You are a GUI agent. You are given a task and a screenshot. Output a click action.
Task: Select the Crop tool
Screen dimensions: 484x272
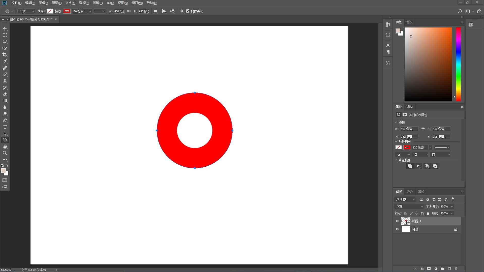coord(5,55)
